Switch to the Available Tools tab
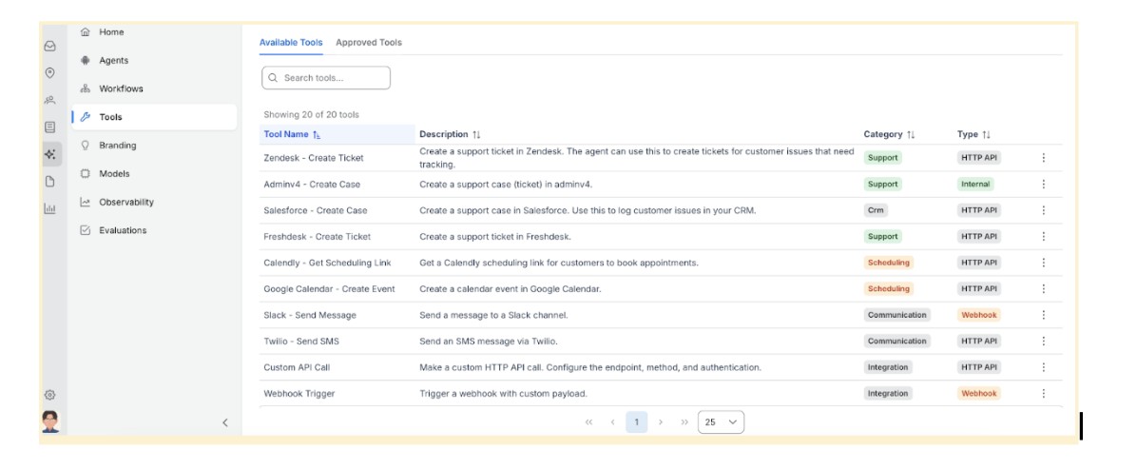 click(291, 43)
